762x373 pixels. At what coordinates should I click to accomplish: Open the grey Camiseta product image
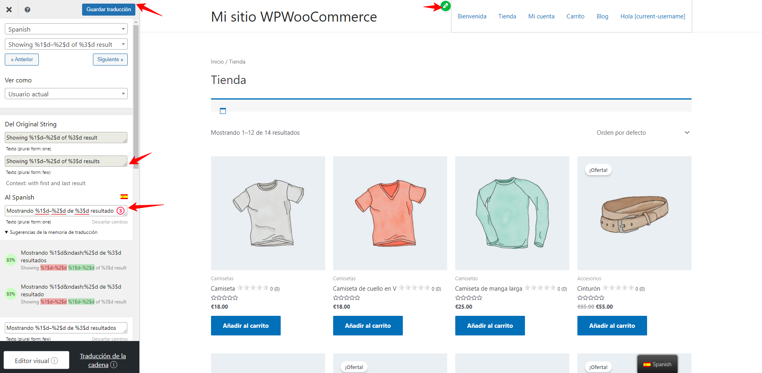click(268, 213)
